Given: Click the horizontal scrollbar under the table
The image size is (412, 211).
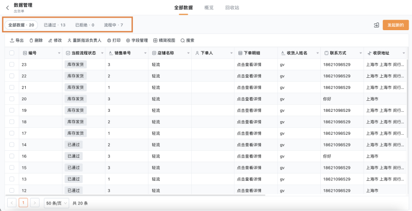Looking at the screenshot, I should [135, 195].
